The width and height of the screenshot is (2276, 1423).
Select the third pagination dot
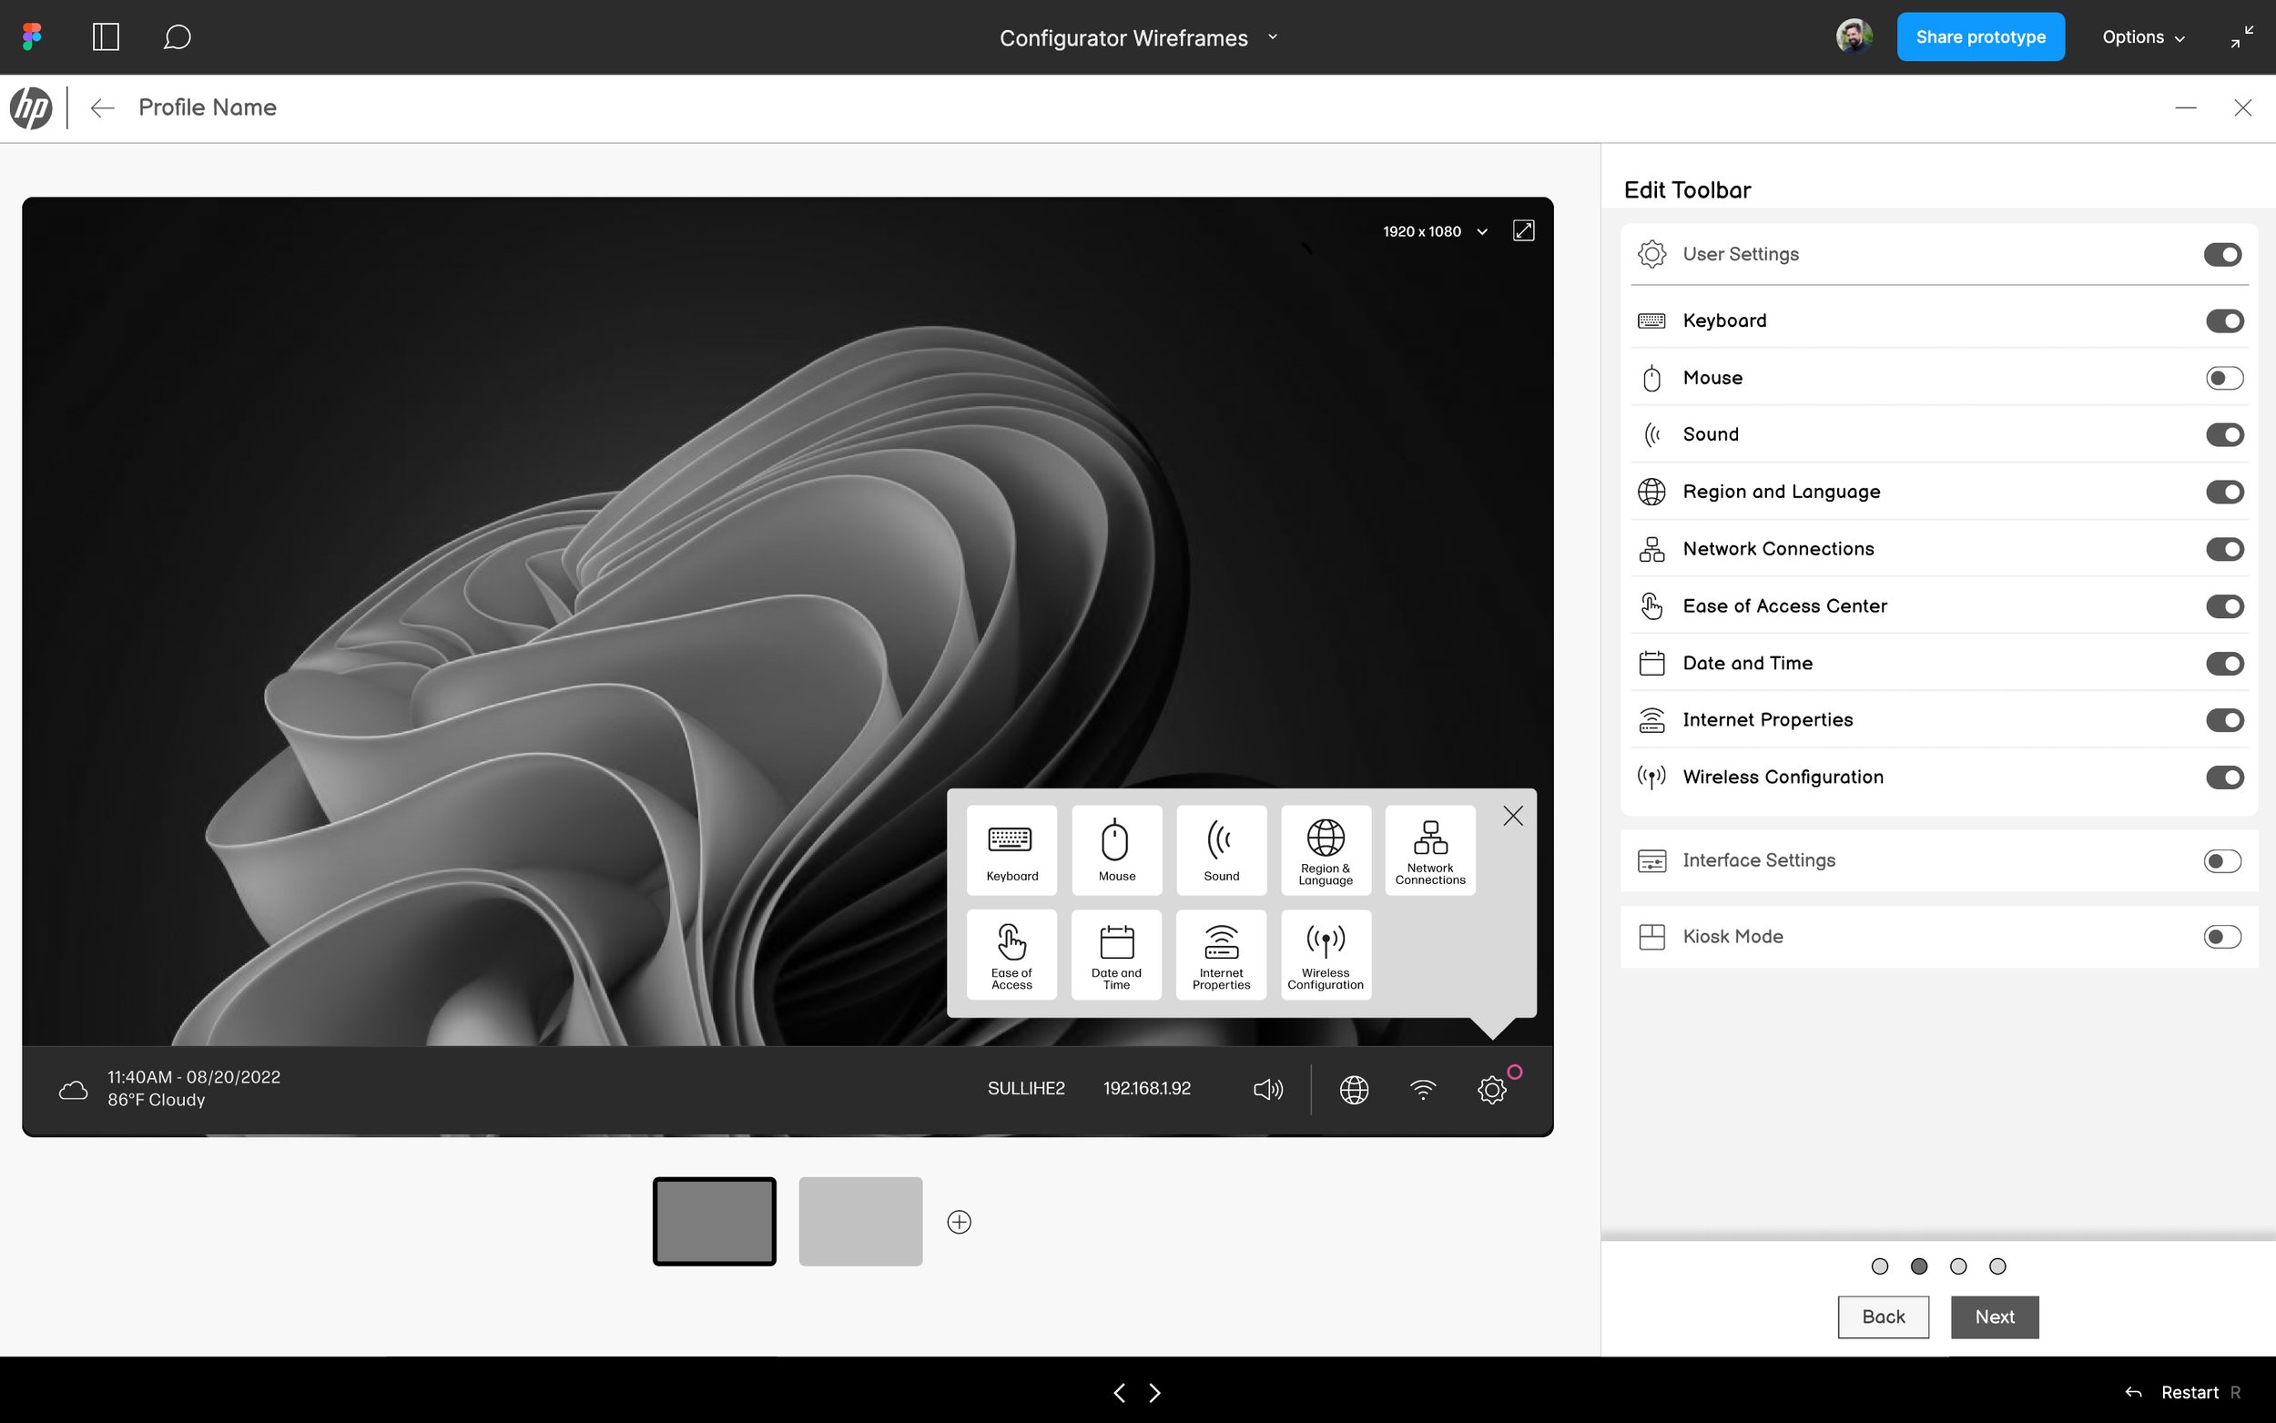(1958, 1265)
